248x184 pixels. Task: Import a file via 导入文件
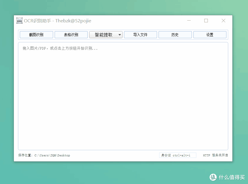[x=141, y=35]
